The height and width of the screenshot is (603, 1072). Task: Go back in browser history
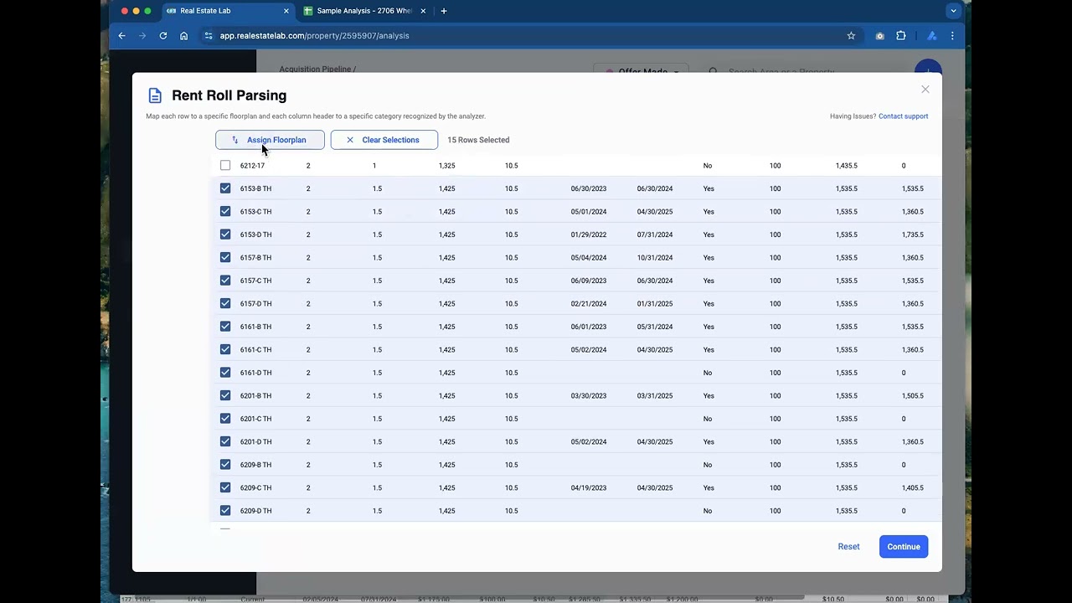click(122, 36)
